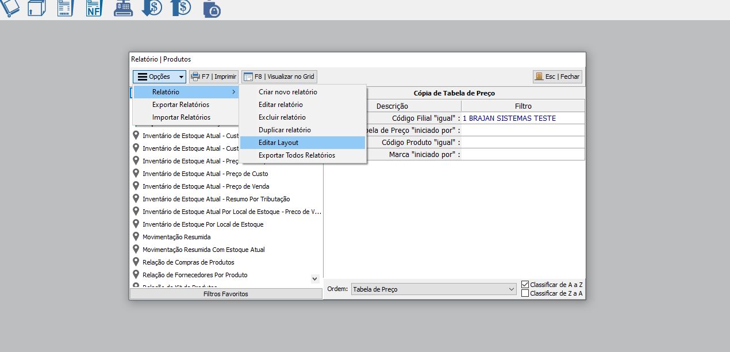Expand the Opções dropdown button
Image resolution: width=730 pixels, height=352 pixels.
tap(160, 76)
